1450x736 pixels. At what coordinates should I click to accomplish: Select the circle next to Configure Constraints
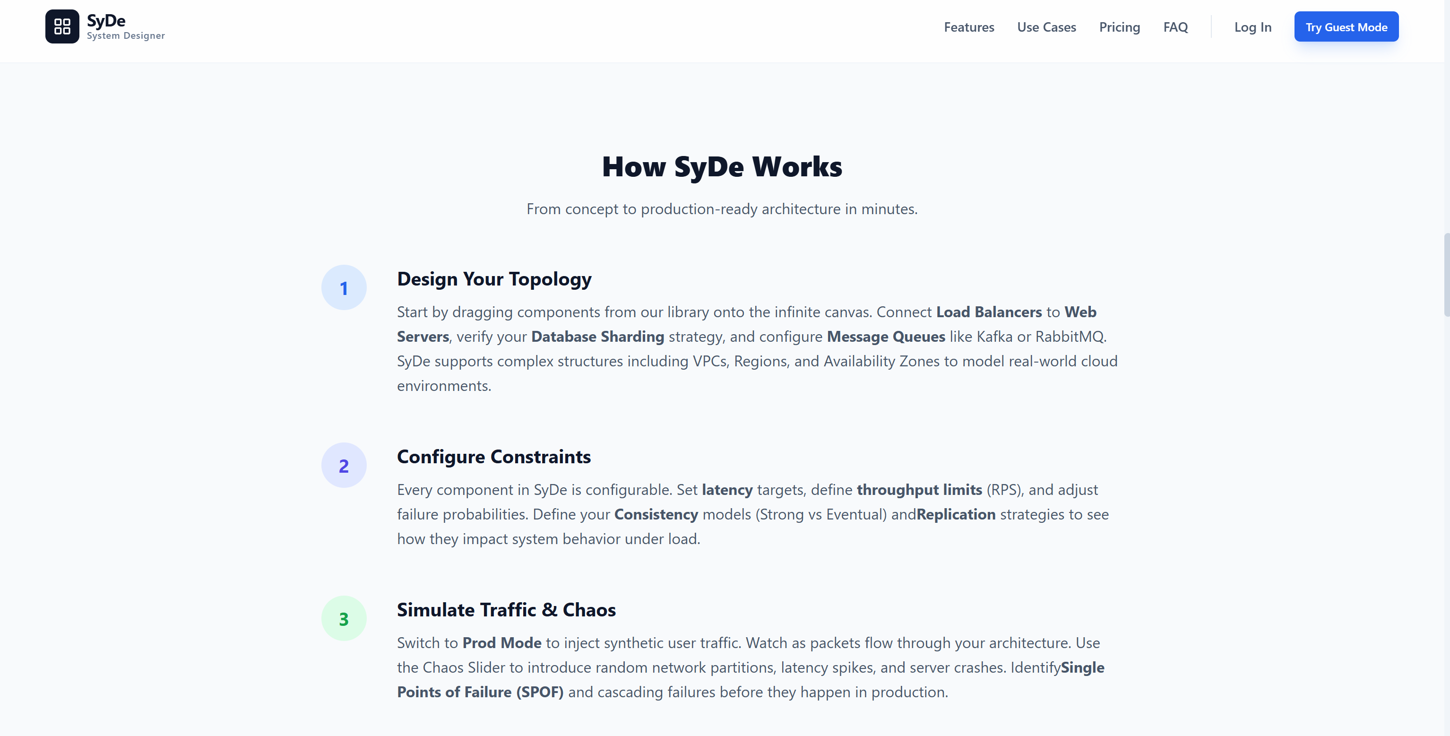tap(344, 465)
